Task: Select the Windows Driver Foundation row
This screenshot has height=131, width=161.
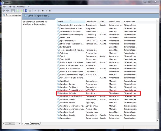Action: [97, 96]
